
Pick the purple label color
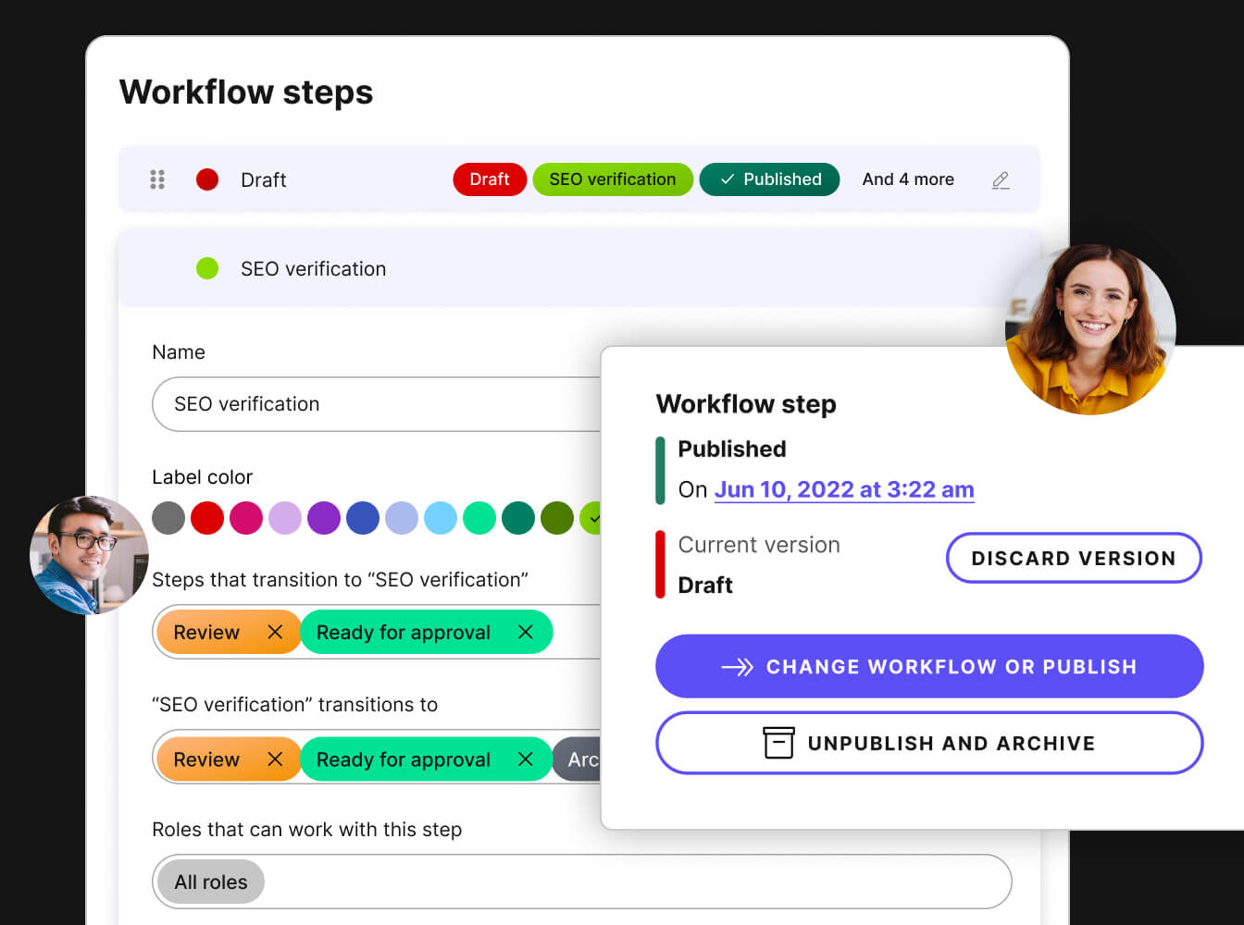[324, 518]
